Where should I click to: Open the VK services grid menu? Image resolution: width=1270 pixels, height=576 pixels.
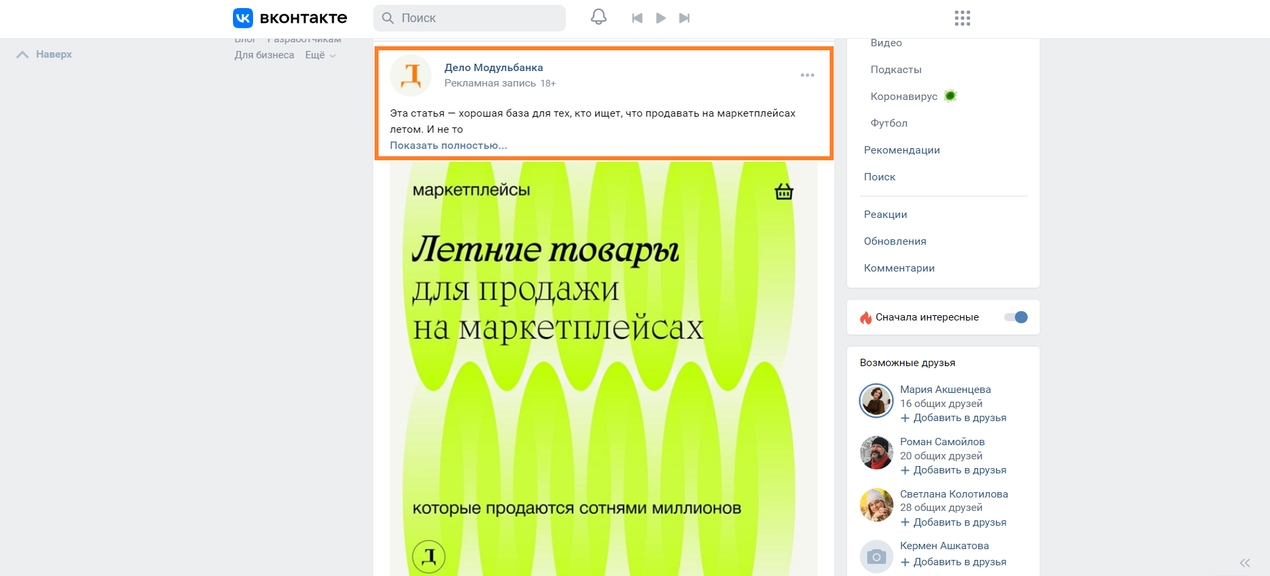[x=963, y=18]
